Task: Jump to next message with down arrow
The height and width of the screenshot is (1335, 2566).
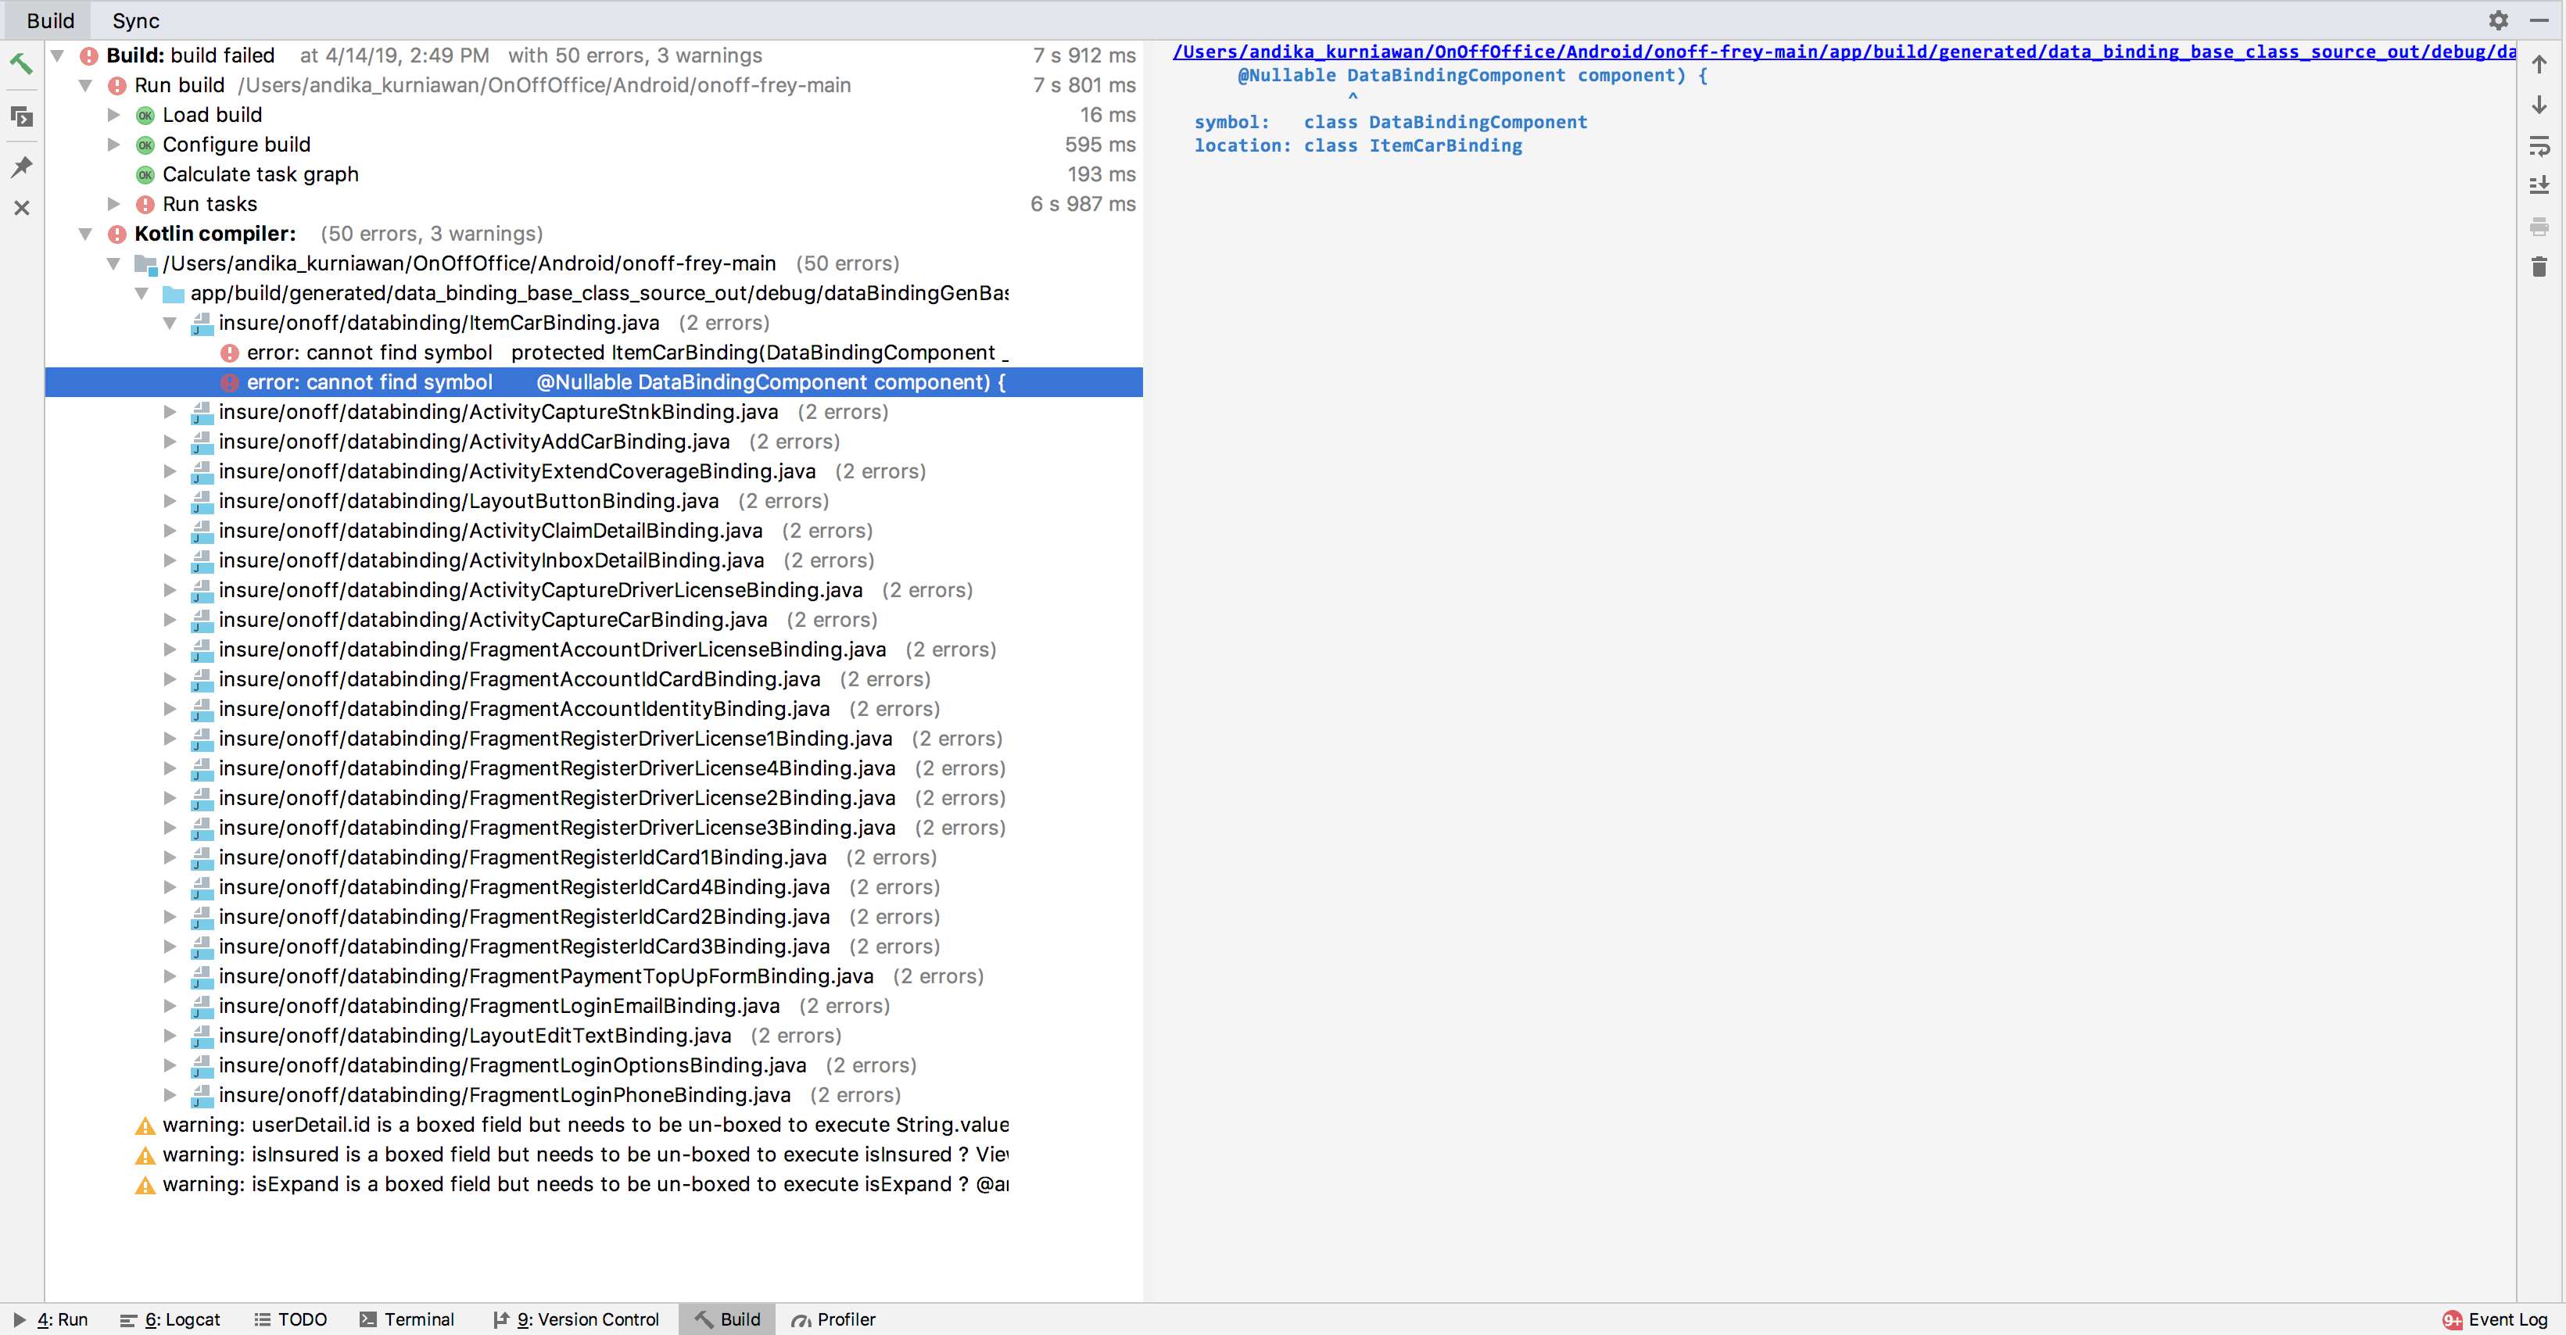Action: [x=2539, y=103]
